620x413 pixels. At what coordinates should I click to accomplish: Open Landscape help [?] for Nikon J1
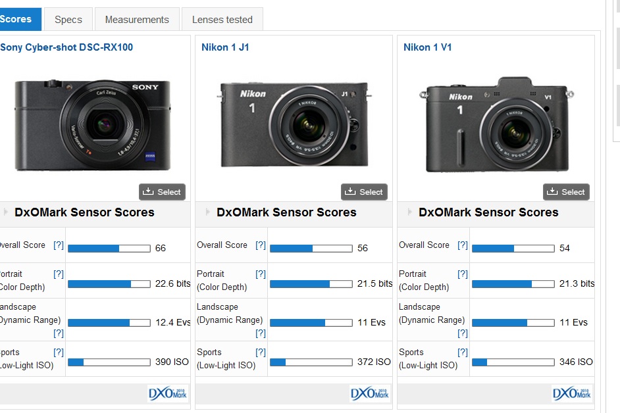261,333
